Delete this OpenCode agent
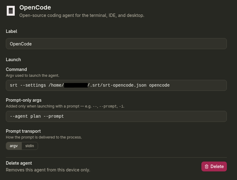 (x=214, y=166)
